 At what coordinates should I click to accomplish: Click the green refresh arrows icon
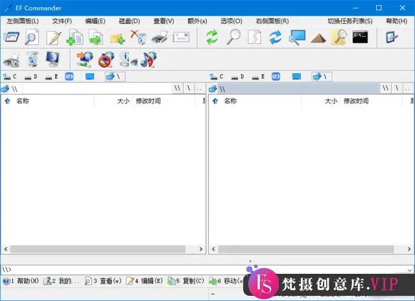pos(212,38)
